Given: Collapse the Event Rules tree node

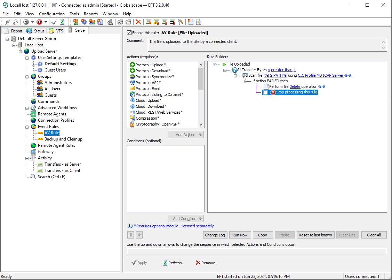Looking at the screenshot, I should [x=27, y=127].
